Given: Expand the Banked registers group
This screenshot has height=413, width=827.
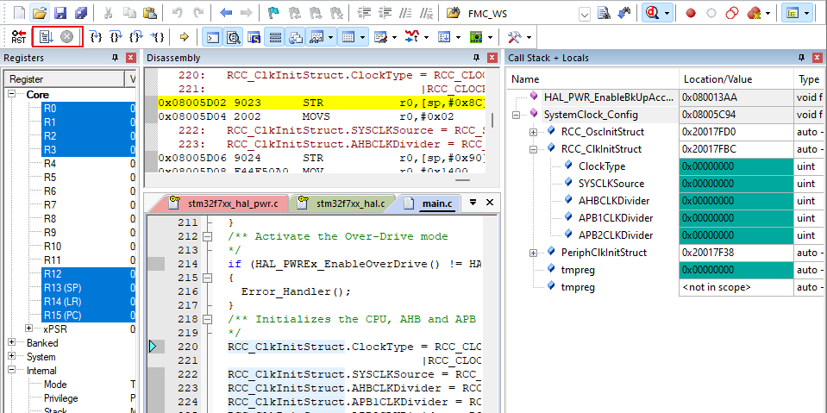Looking at the screenshot, I should point(12,343).
